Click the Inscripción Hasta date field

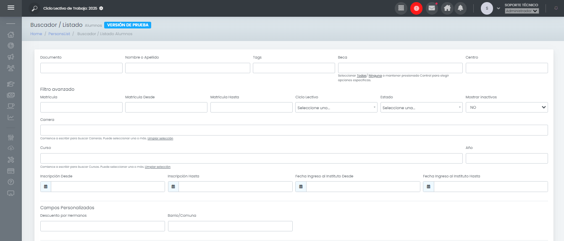point(236,187)
